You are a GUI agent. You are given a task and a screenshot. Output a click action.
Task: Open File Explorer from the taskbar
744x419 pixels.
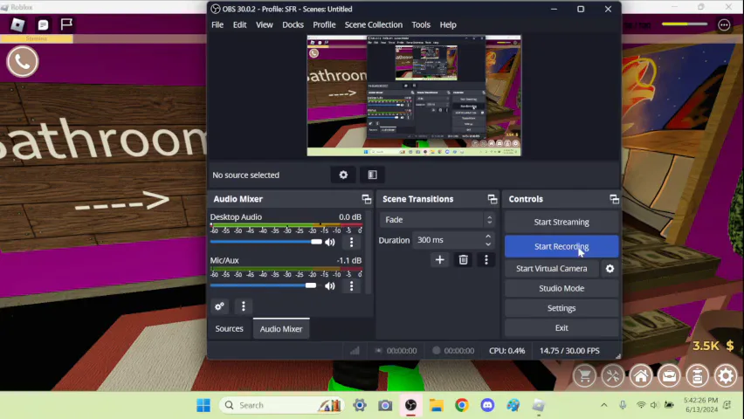(436, 405)
